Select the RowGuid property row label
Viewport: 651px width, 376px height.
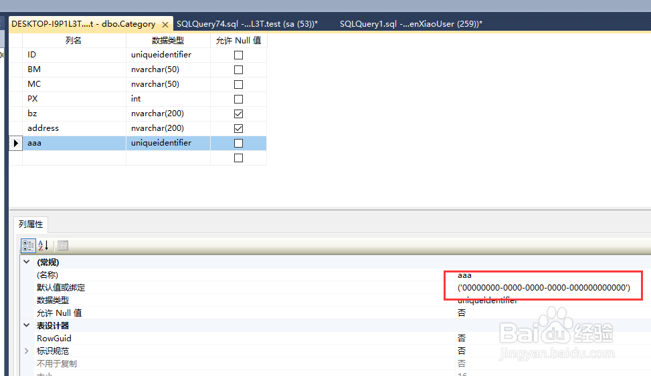coord(54,339)
